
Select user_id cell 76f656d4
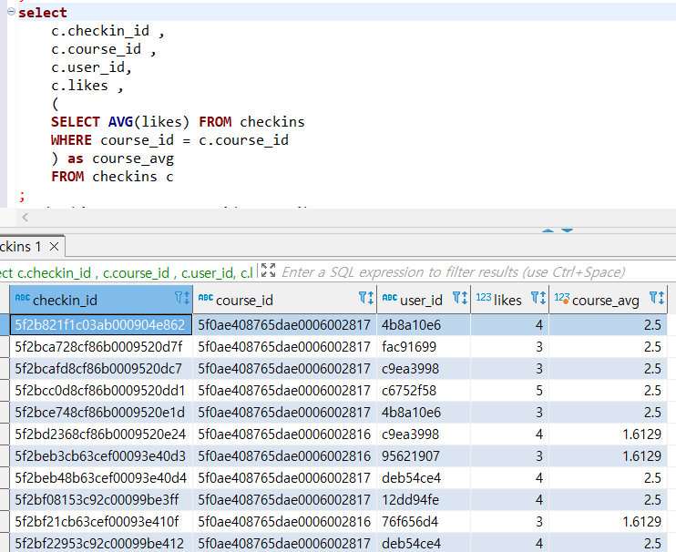tap(424, 522)
